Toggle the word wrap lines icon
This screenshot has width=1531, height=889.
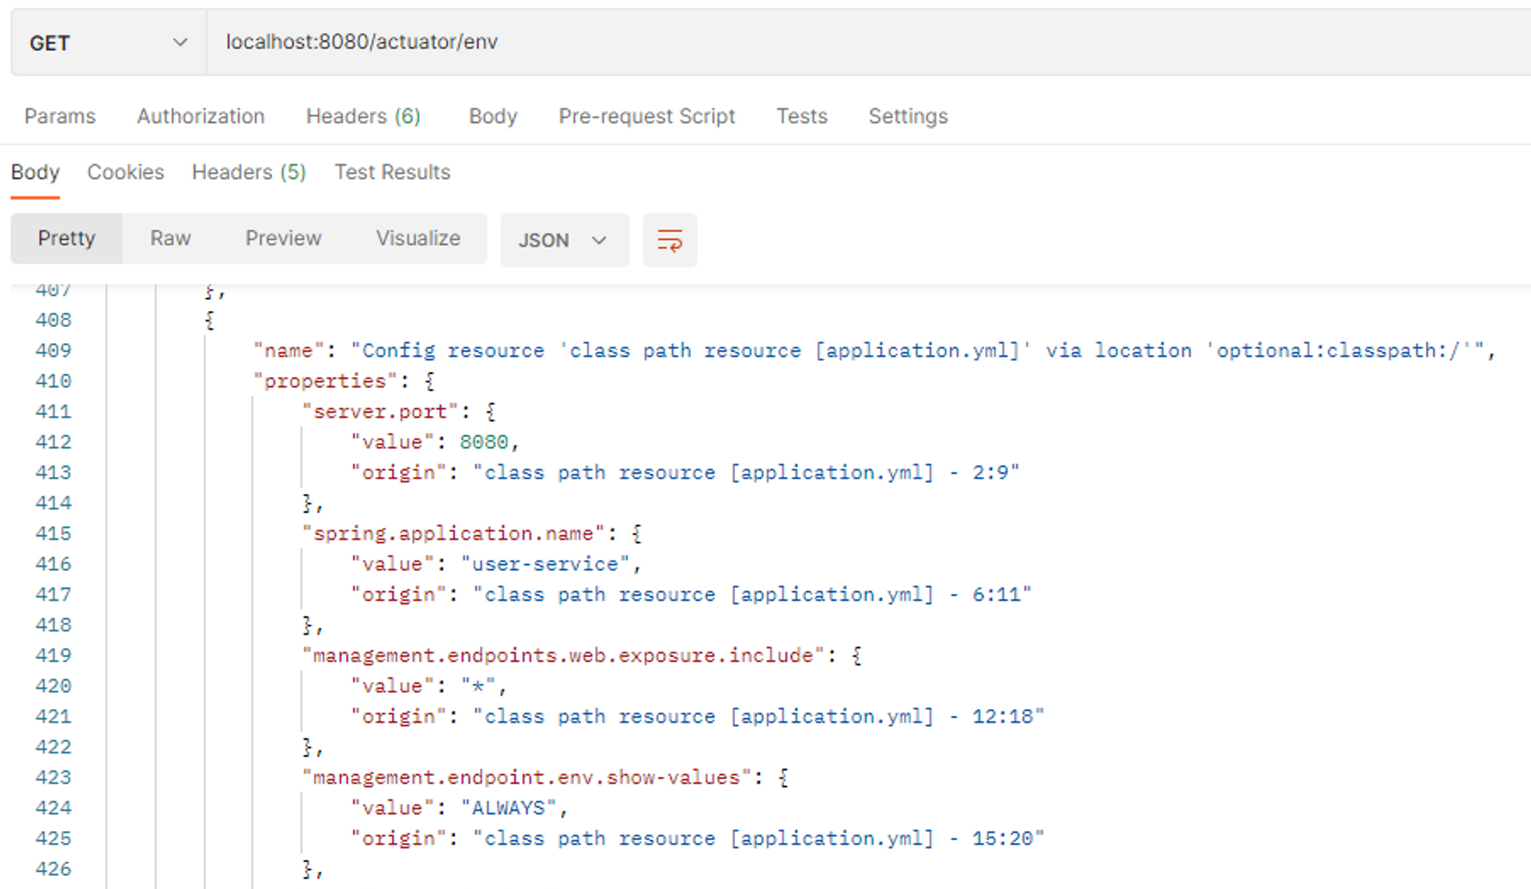pyautogui.click(x=669, y=240)
